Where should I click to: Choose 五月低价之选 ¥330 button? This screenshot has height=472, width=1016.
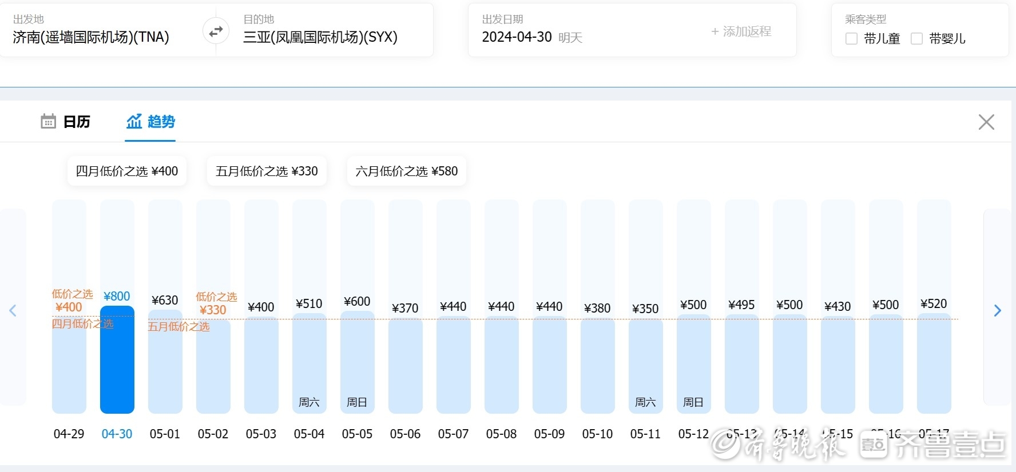(x=267, y=171)
